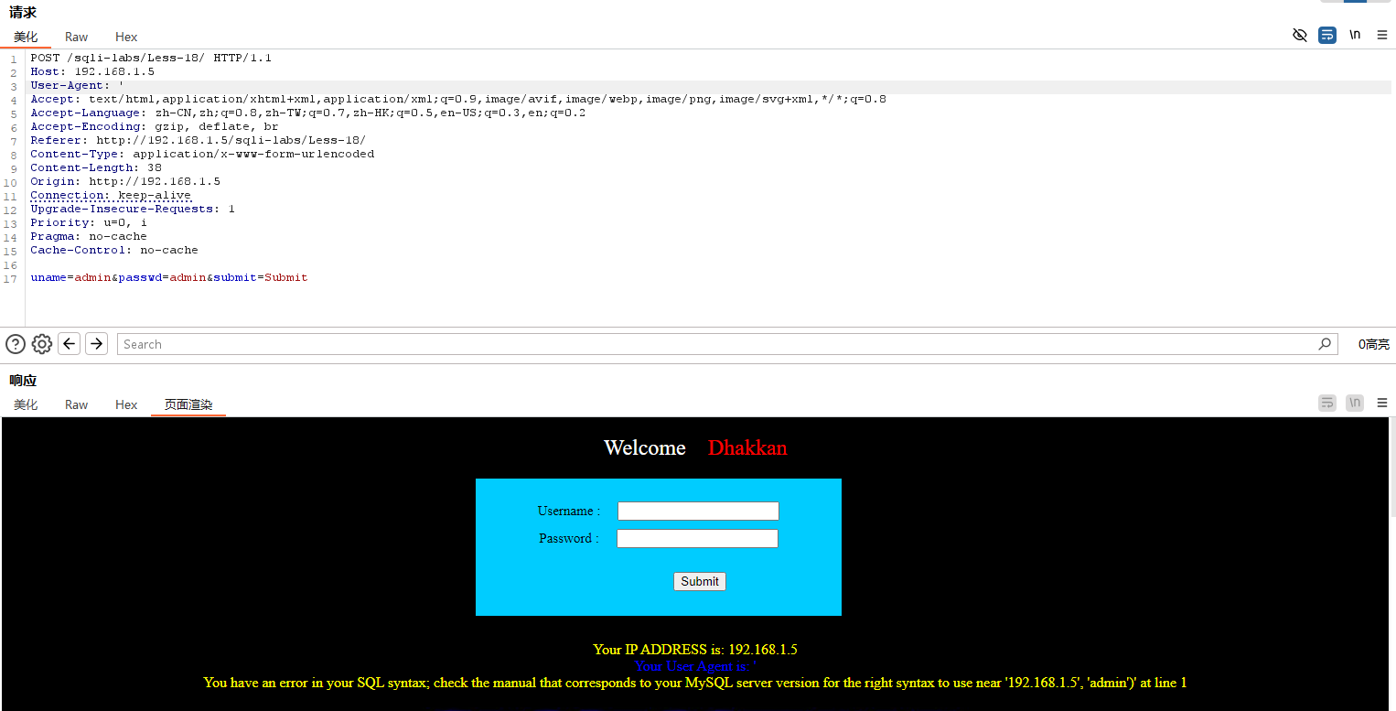Open the response panel hamburger menu
This screenshot has width=1396, height=711.
click(x=1382, y=403)
